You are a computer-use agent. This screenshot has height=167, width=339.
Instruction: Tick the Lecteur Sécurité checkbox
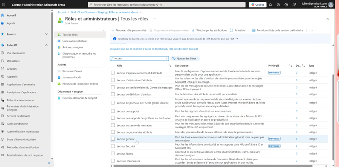pyautogui.click(x=113, y=146)
